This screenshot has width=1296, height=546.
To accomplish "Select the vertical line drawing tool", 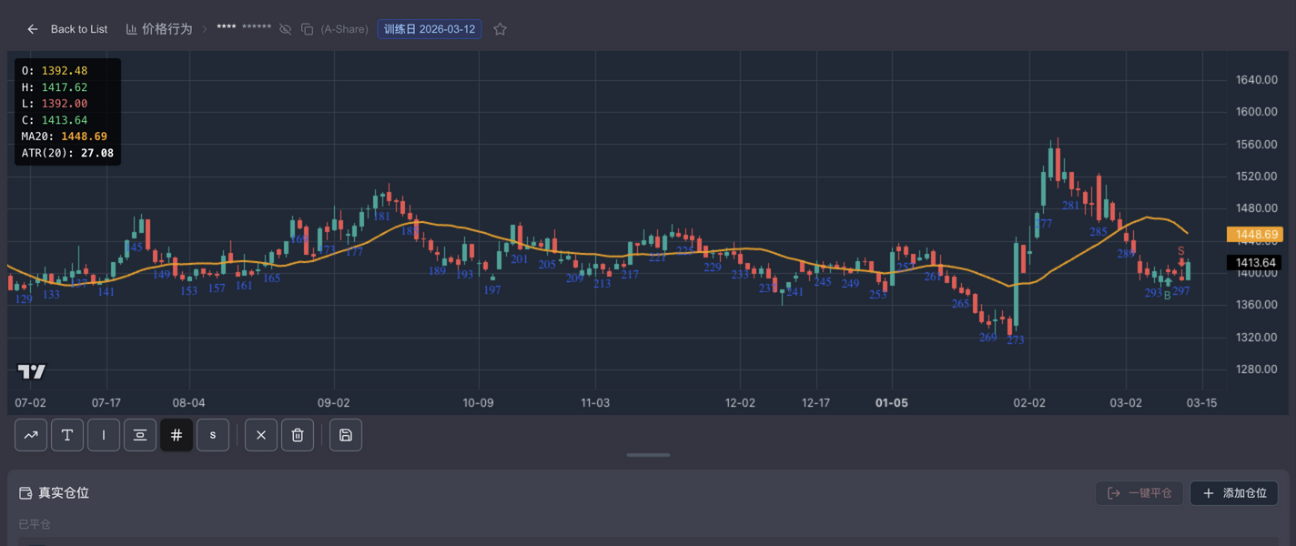I will click(104, 435).
